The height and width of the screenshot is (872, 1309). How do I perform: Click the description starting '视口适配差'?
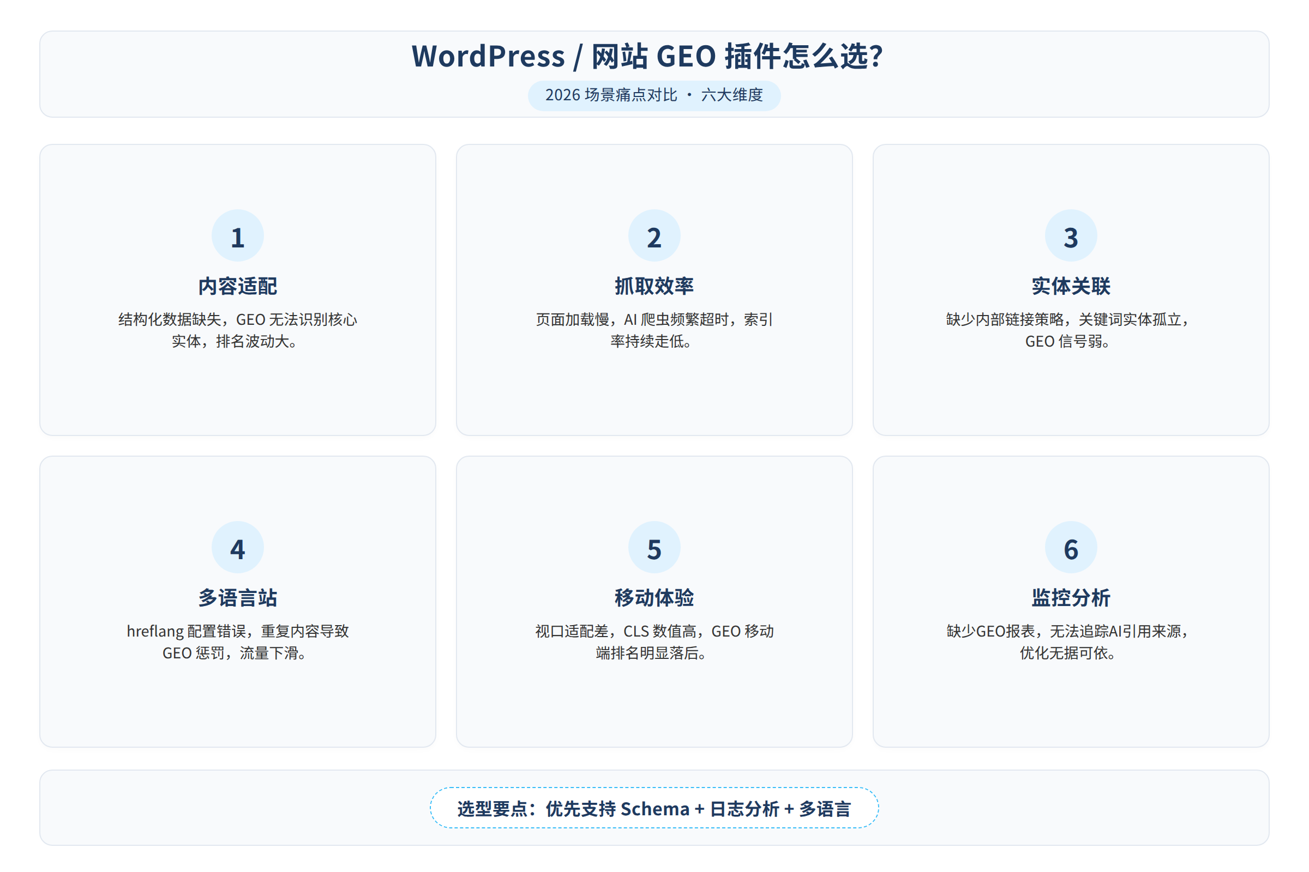pyautogui.click(x=654, y=642)
